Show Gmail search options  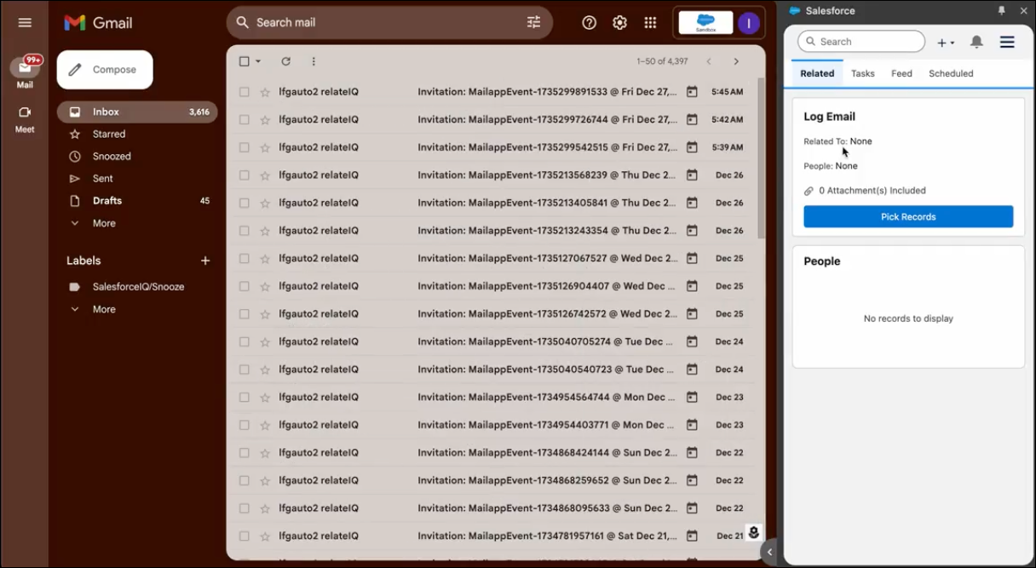pos(534,23)
